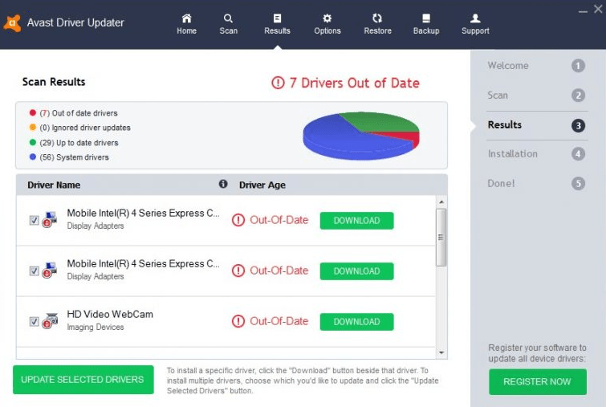Uncheck the HD Video WebCam checkbox

pos(34,322)
